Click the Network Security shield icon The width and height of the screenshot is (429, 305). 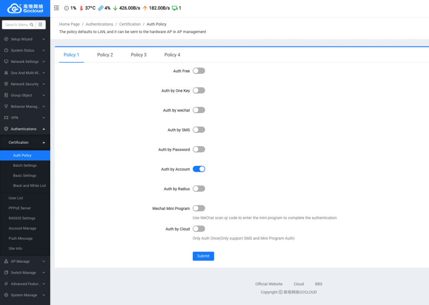(x=6, y=84)
